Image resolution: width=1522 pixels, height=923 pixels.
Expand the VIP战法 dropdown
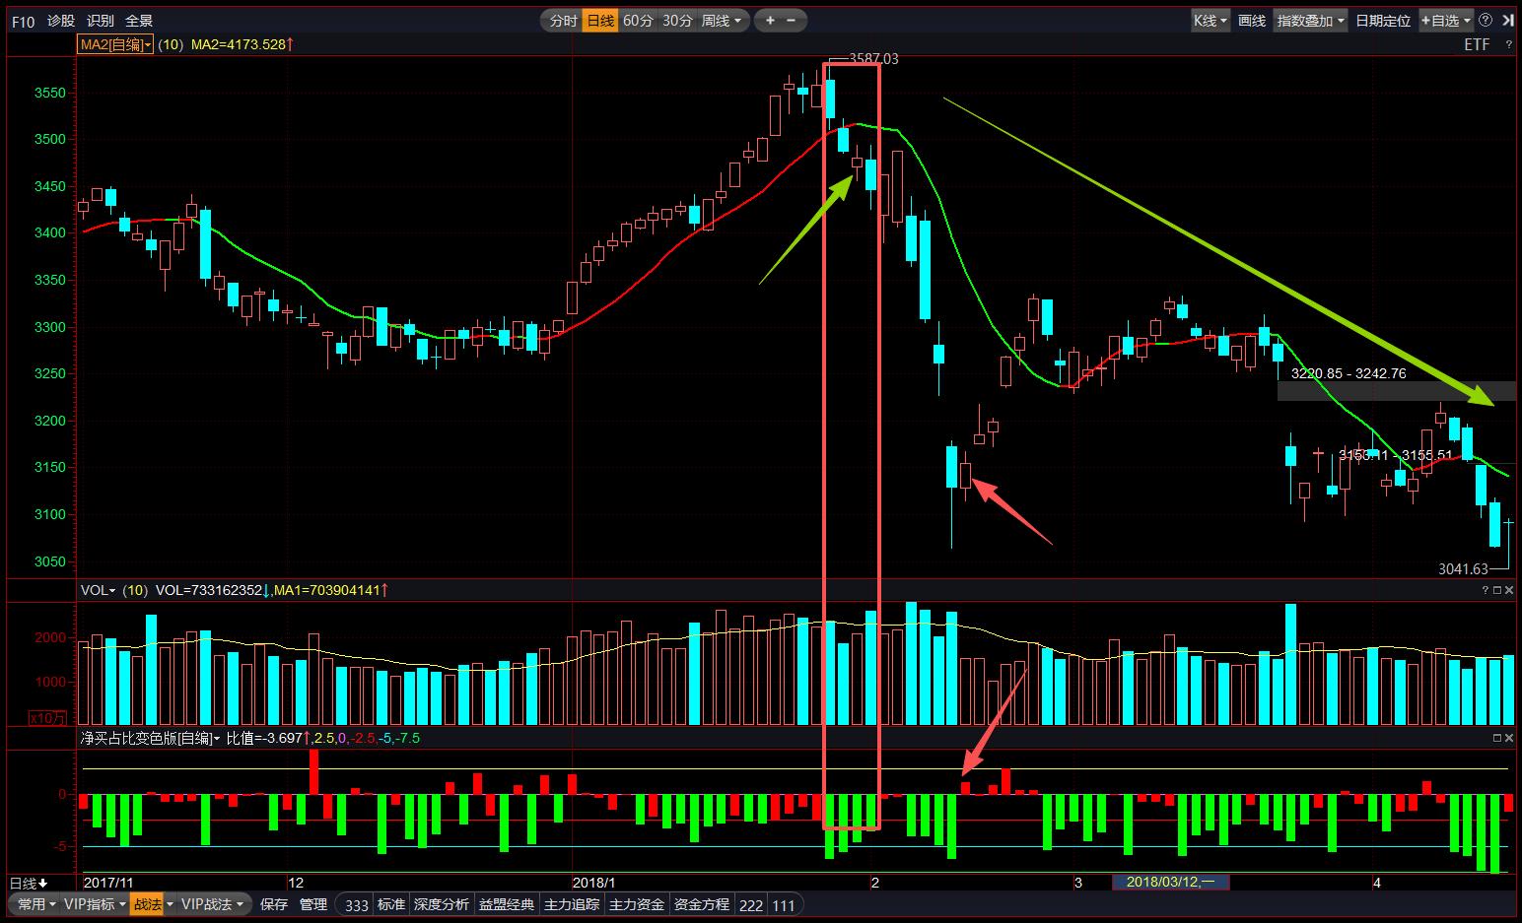coord(213,904)
